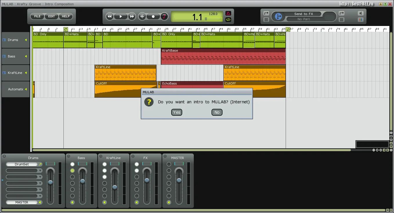394x213 pixels.
Task: Mute the FX mixer strip speaker
Action: pos(137,202)
